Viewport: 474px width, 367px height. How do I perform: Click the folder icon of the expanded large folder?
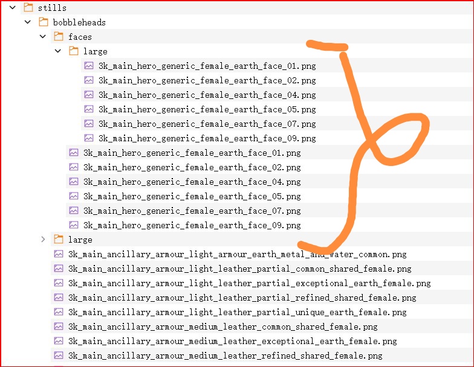[x=73, y=51]
